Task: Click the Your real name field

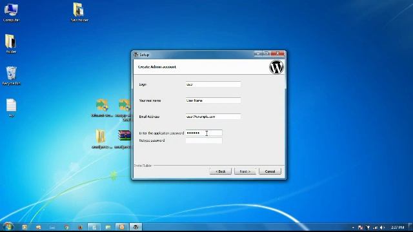Action: pyautogui.click(x=213, y=101)
